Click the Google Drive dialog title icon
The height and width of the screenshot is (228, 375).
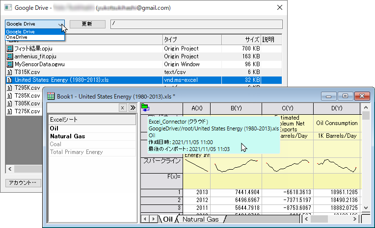click(8, 8)
